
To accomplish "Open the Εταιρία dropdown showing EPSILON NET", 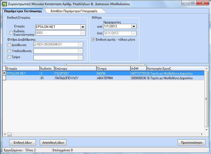I will click(83, 27).
